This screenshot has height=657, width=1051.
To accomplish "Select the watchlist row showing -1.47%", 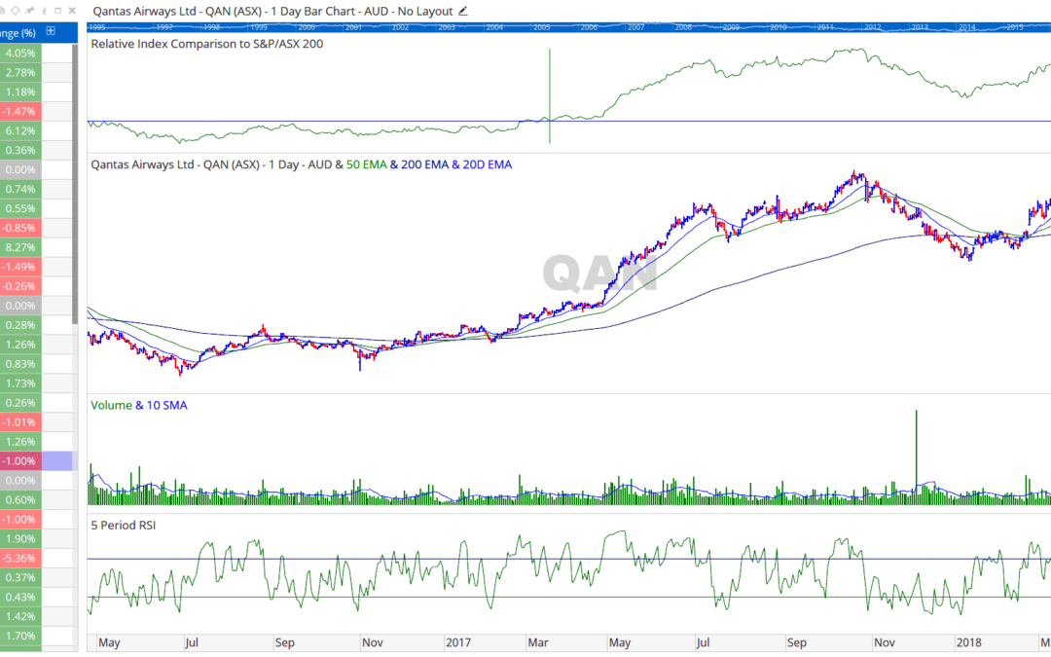I will click(x=36, y=111).
